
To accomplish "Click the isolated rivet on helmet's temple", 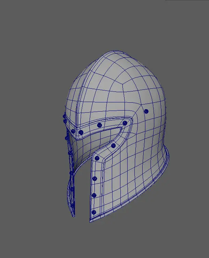I will (x=146, y=111).
